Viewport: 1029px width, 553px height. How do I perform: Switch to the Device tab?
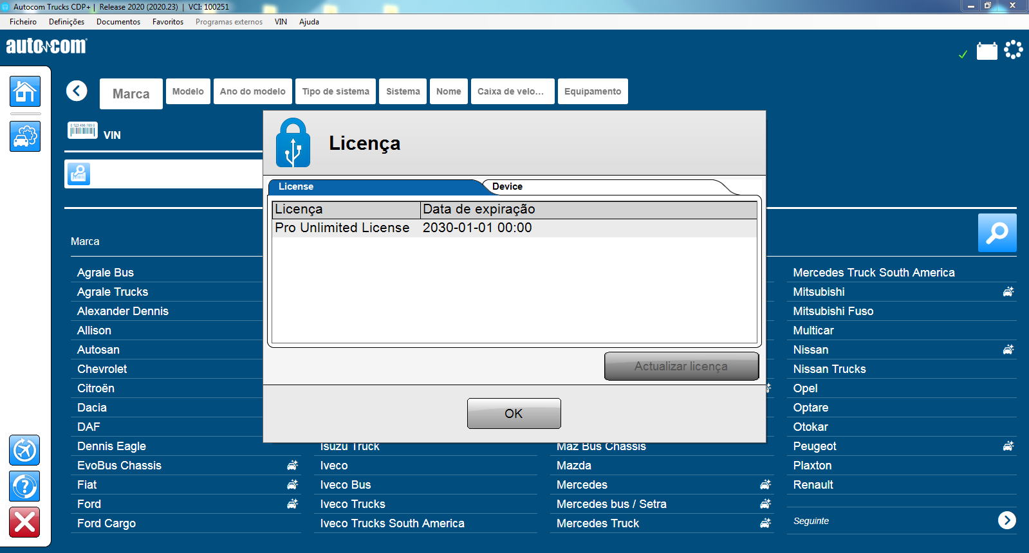point(508,186)
